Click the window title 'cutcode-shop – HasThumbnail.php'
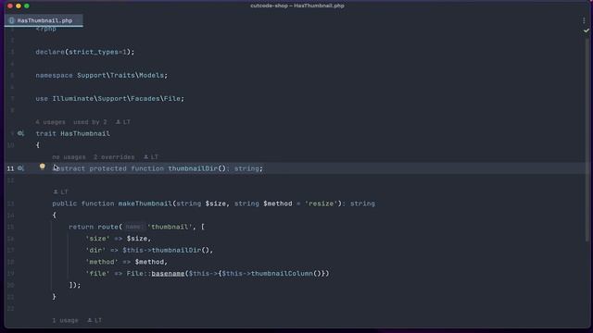 [x=297, y=6]
